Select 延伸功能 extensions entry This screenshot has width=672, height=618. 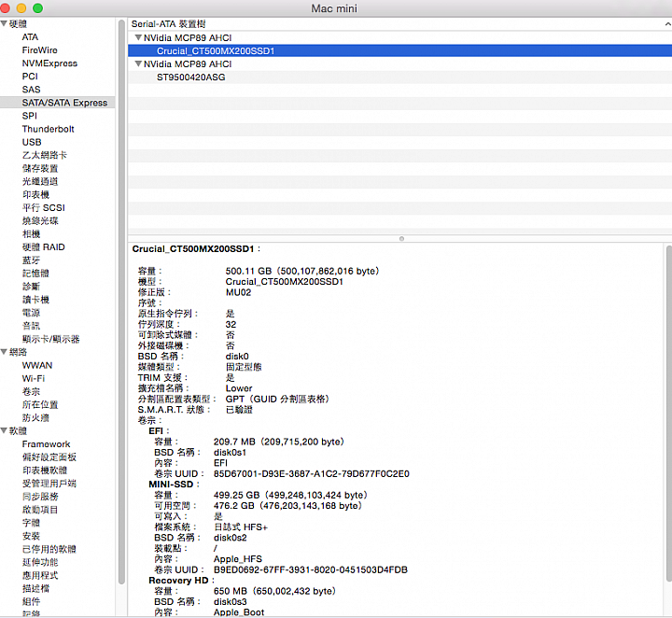[x=40, y=562]
